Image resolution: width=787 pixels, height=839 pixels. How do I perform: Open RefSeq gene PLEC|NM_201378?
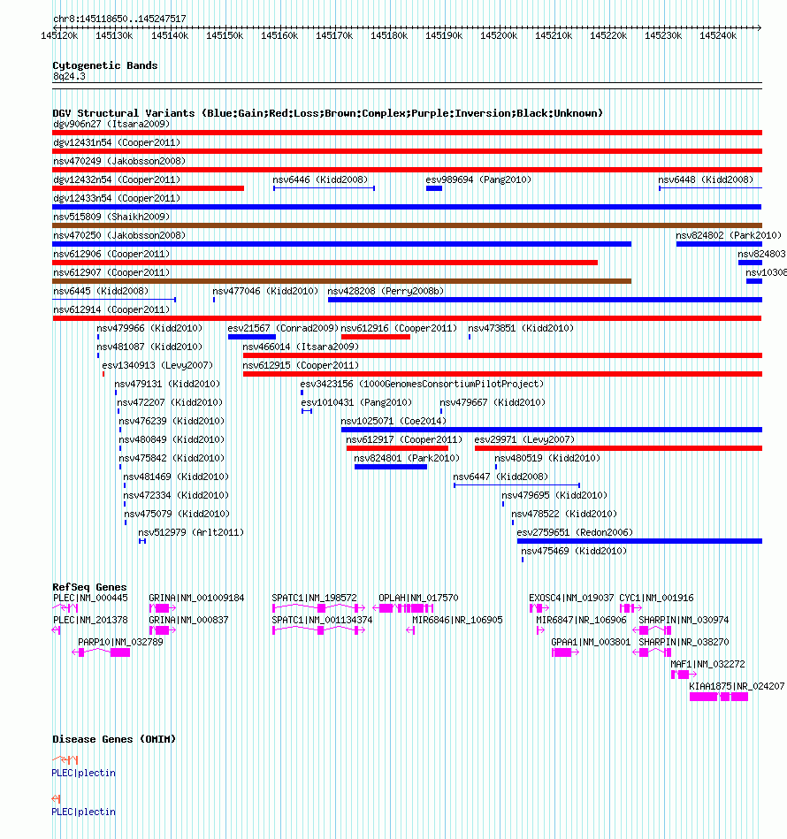point(57,630)
